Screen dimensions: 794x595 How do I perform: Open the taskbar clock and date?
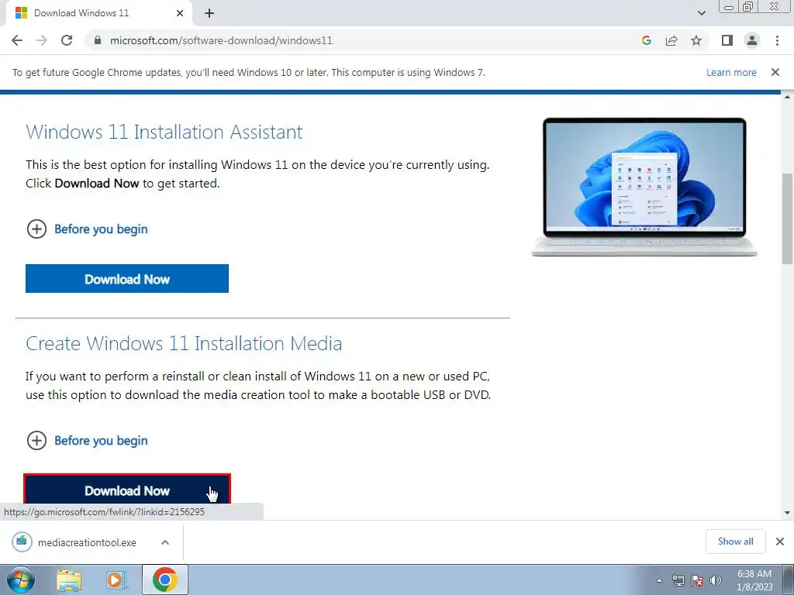754,580
